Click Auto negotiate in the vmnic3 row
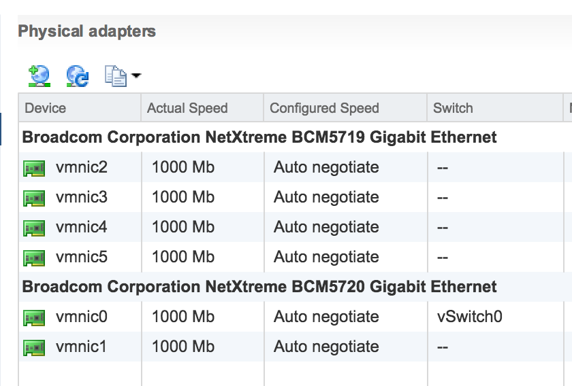The height and width of the screenshot is (386, 572). click(326, 198)
